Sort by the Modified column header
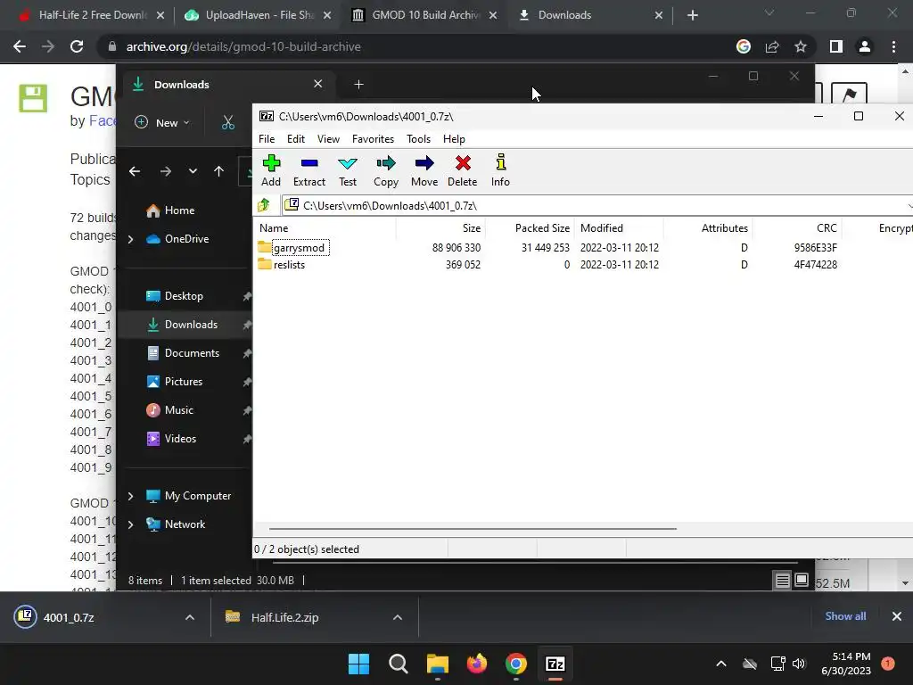This screenshot has width=913, height=685. (x=619, y=228)
